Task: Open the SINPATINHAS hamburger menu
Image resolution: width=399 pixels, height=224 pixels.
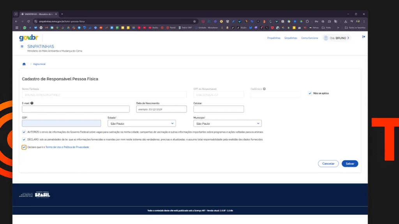Action: 22,45
